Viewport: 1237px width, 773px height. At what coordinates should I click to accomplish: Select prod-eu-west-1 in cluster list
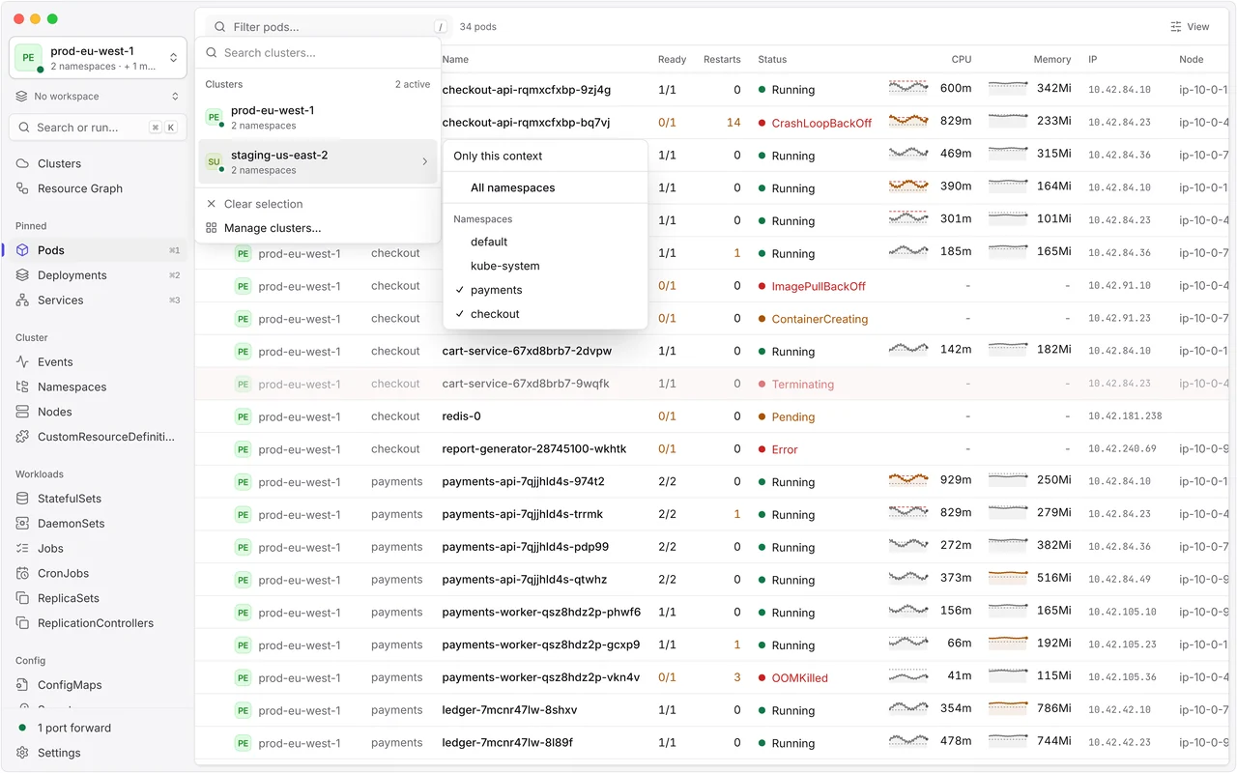pos(318,117)
